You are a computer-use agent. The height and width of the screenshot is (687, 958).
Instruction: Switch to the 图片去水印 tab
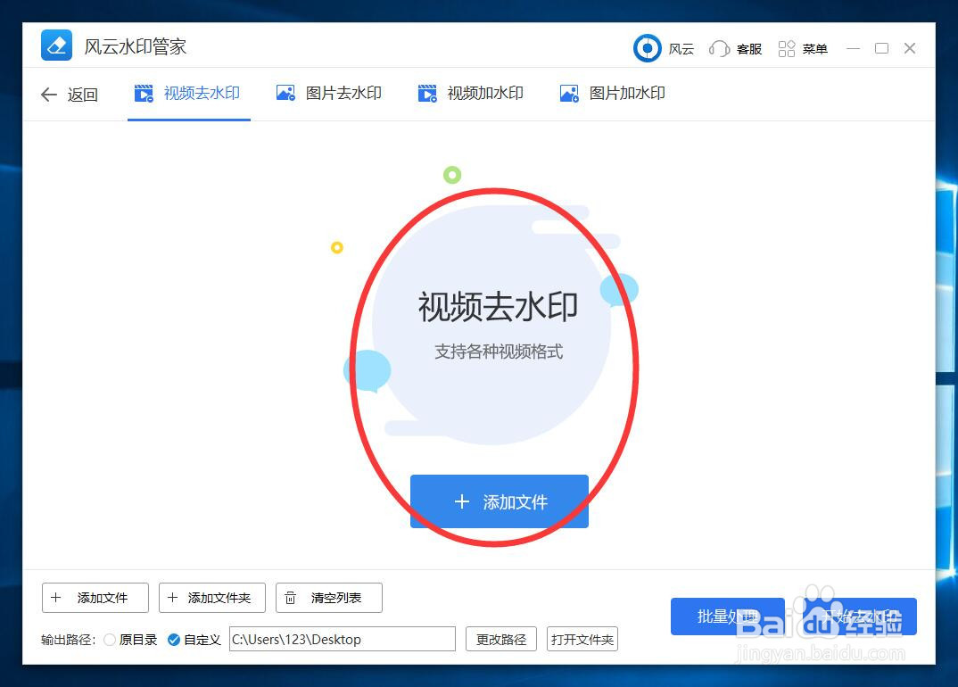(x=328, y=93)
